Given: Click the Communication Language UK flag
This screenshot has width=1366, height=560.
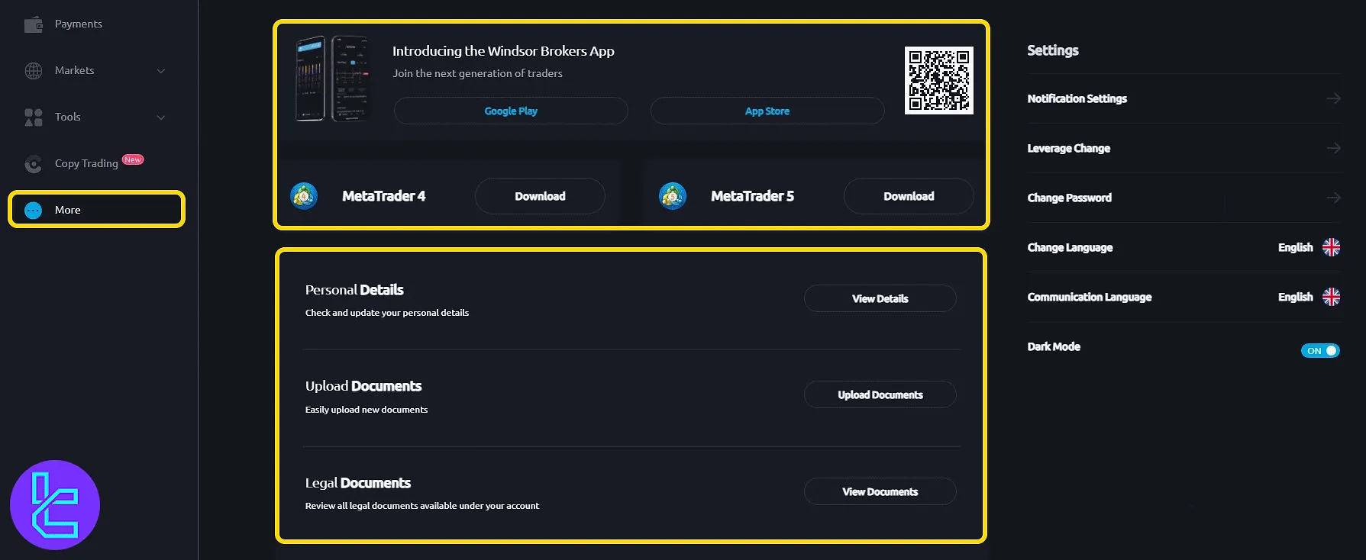Looking at the screenshot, I should point(1331,297).
